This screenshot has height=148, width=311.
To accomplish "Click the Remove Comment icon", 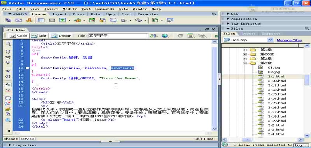I will 8,103.
